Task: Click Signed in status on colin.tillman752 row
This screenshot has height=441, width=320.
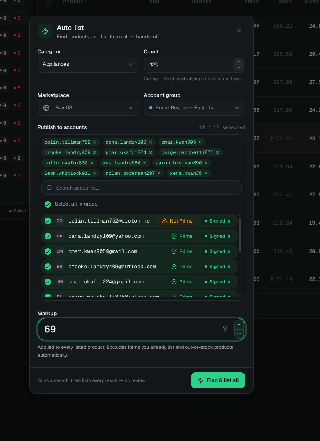Action: [x=217, y=221]
